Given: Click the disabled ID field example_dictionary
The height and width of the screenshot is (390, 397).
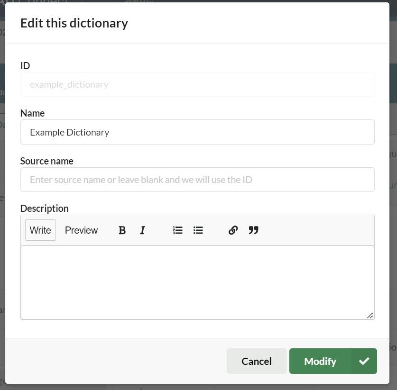Looking at the screenshot, I should coord(197,85).
